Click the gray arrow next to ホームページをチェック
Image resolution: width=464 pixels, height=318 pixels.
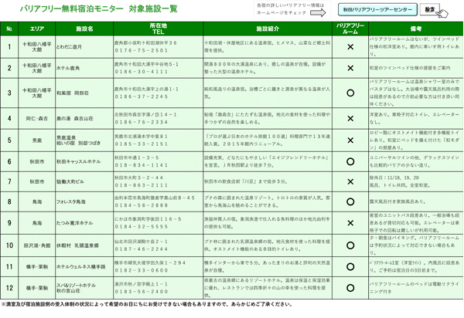pyautogui.click(x=318, y=12)
